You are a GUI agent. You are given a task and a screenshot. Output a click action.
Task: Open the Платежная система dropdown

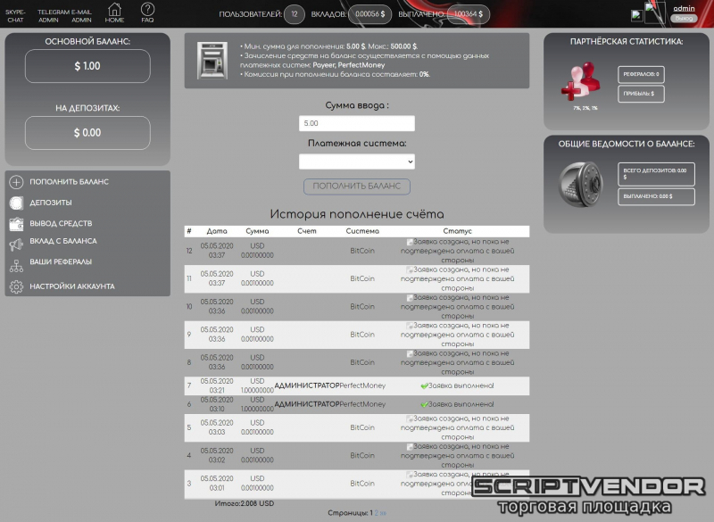pyautogui.click(x=356, y=162)
